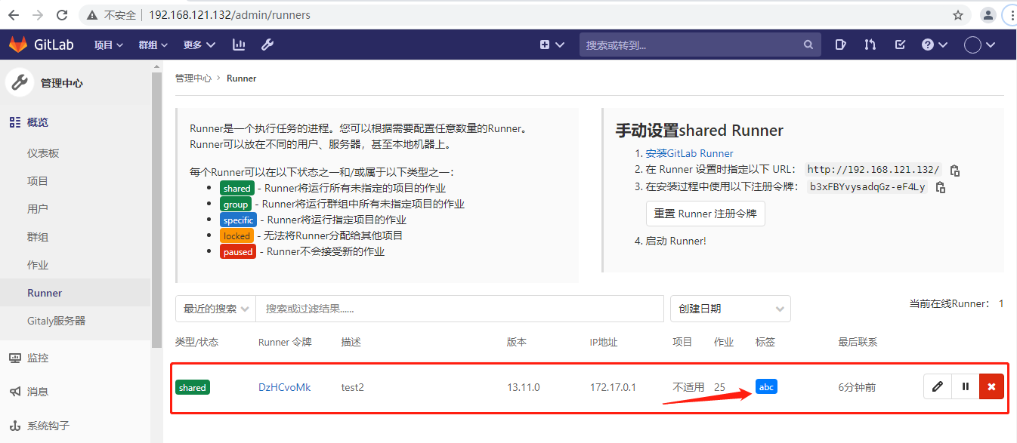Bookmark this page with star icon
This screenshot has height=443, width=1017.
(x=958, y=14)
